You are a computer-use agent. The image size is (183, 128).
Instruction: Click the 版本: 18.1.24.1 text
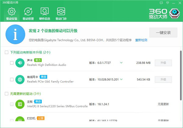(99, 104)
